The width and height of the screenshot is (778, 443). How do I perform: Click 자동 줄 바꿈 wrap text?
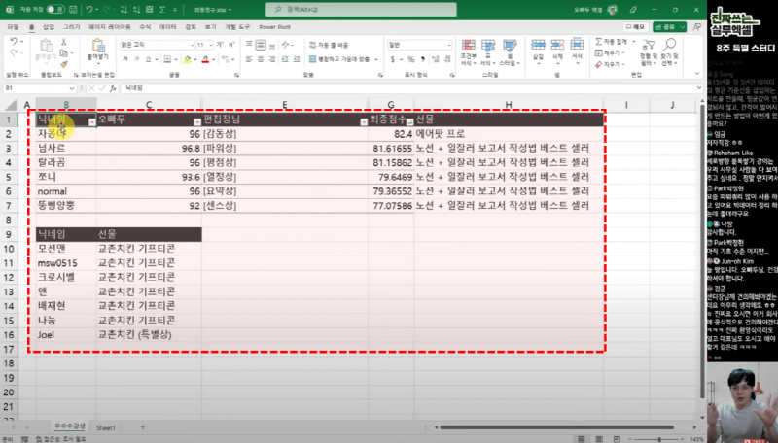click(329, 45)
